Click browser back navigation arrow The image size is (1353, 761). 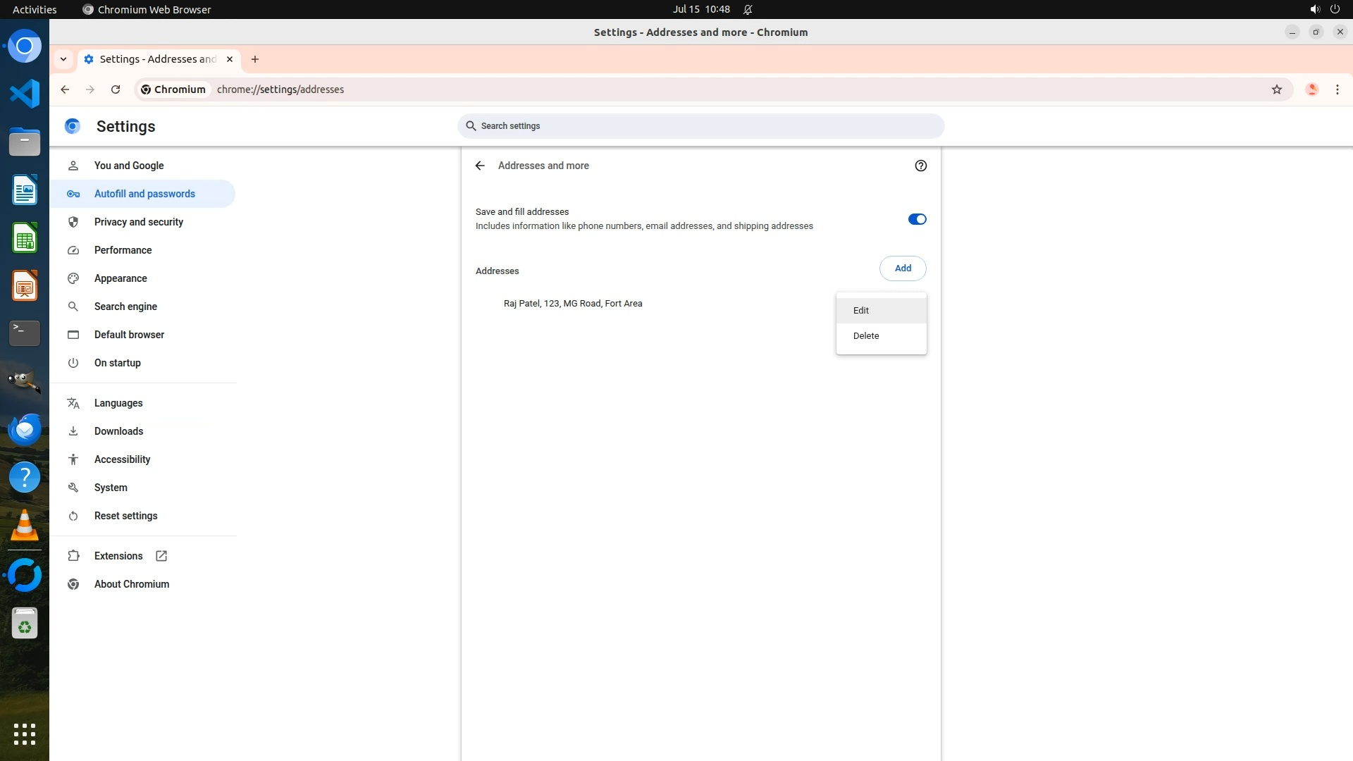(x=65, y=89)
